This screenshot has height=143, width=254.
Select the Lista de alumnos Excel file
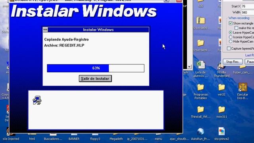[x=200, y=69]
